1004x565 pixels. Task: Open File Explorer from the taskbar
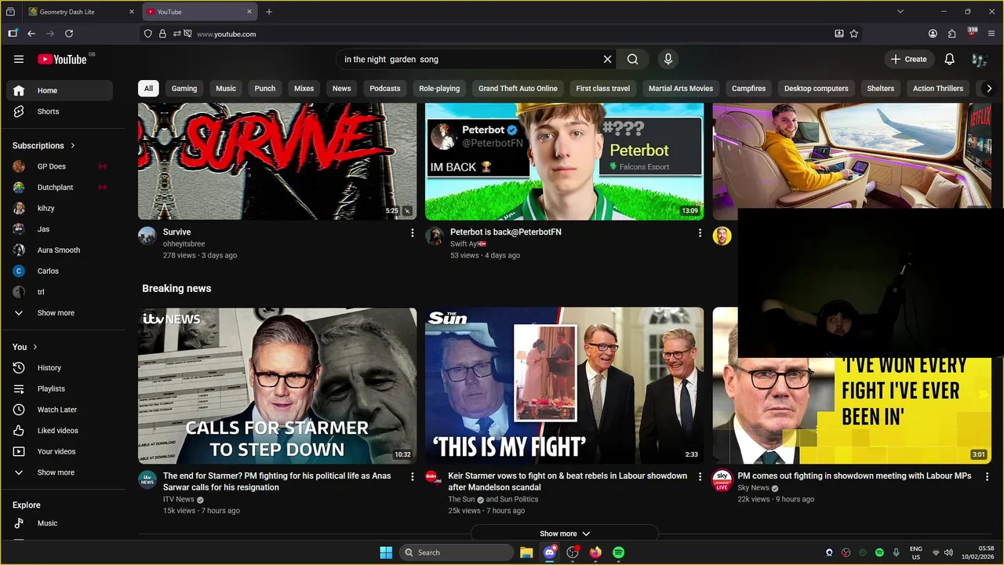(x=526, y=552)
